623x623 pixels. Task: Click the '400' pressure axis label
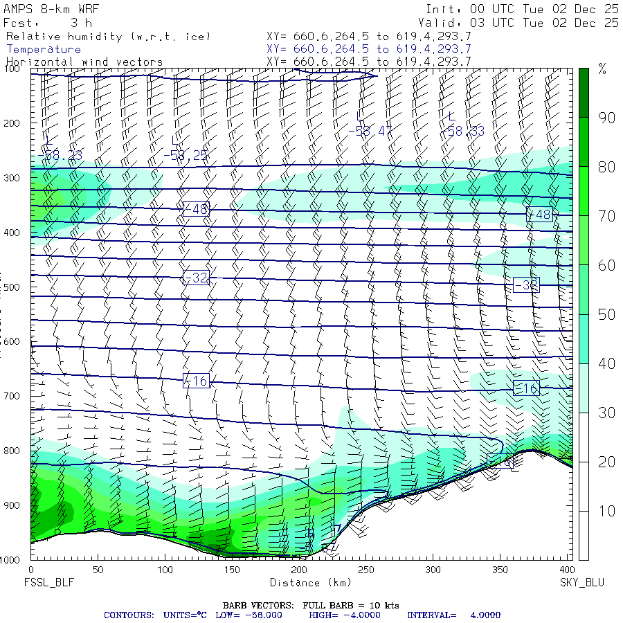pos(12,233)
